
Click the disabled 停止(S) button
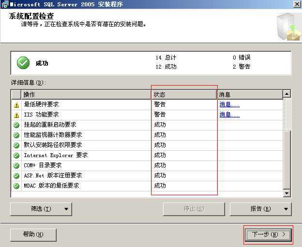[194, 209]
